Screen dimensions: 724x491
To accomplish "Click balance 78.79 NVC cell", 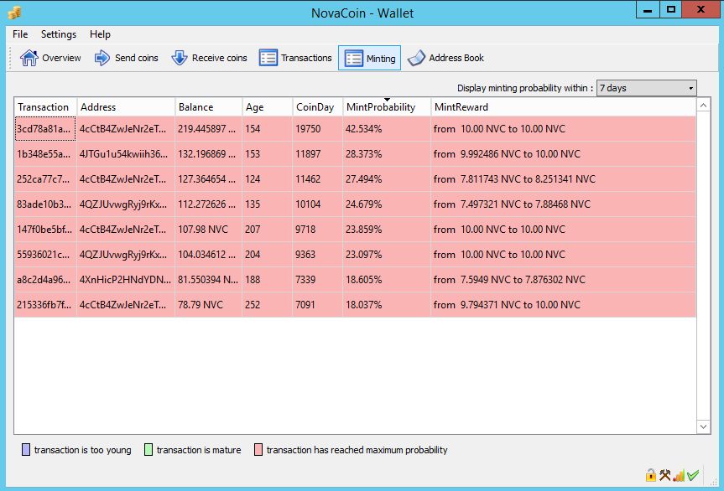I will click(208, 305).
